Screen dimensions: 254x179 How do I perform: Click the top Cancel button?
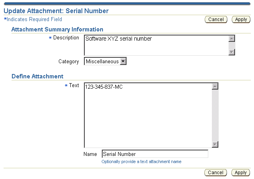tap(216, 19)
